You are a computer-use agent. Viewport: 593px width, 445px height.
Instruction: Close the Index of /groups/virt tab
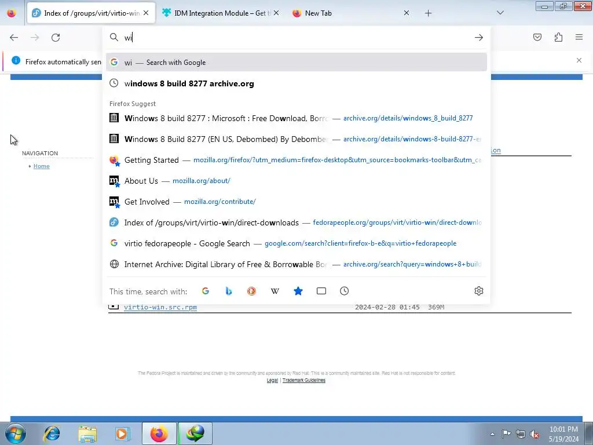coord(146,13)
